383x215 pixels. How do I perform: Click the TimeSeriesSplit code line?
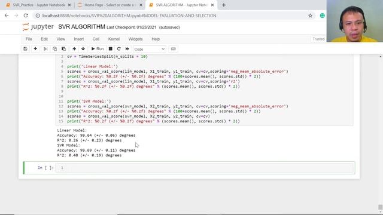[x=108, y=57]
